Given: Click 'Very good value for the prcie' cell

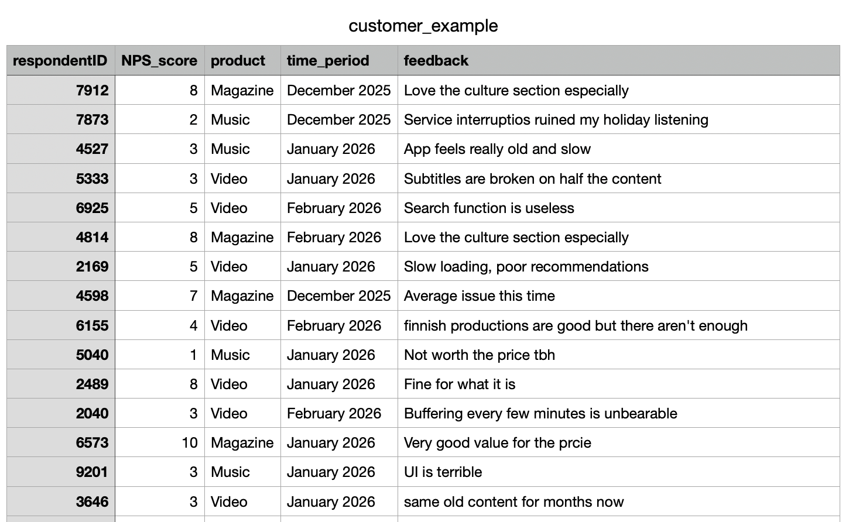Looking at the screenshot, I should (x=498, y=443).
